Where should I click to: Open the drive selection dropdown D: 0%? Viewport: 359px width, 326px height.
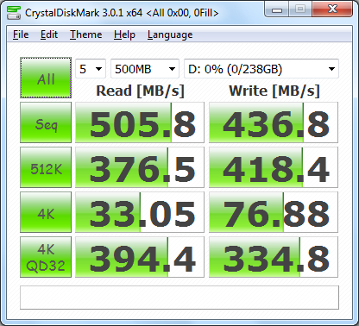(261, 69)
